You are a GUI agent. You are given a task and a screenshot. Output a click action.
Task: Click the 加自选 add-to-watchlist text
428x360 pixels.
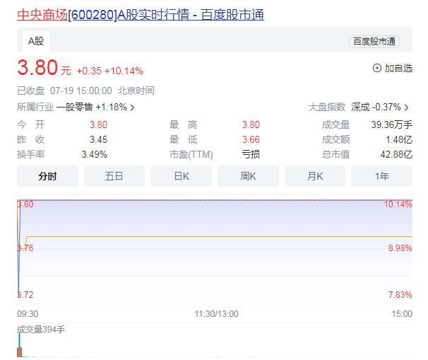pyautogui.click(x=398, y=69)
